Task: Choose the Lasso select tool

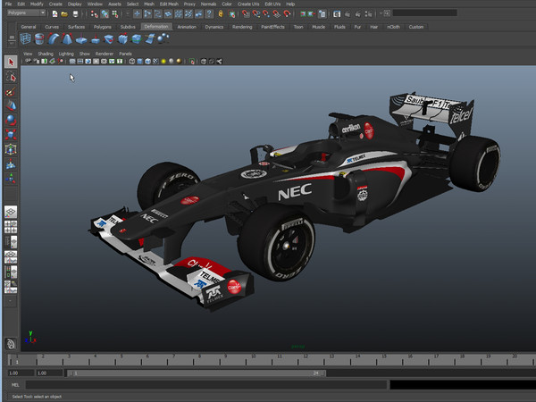Action: coord(11,77)
